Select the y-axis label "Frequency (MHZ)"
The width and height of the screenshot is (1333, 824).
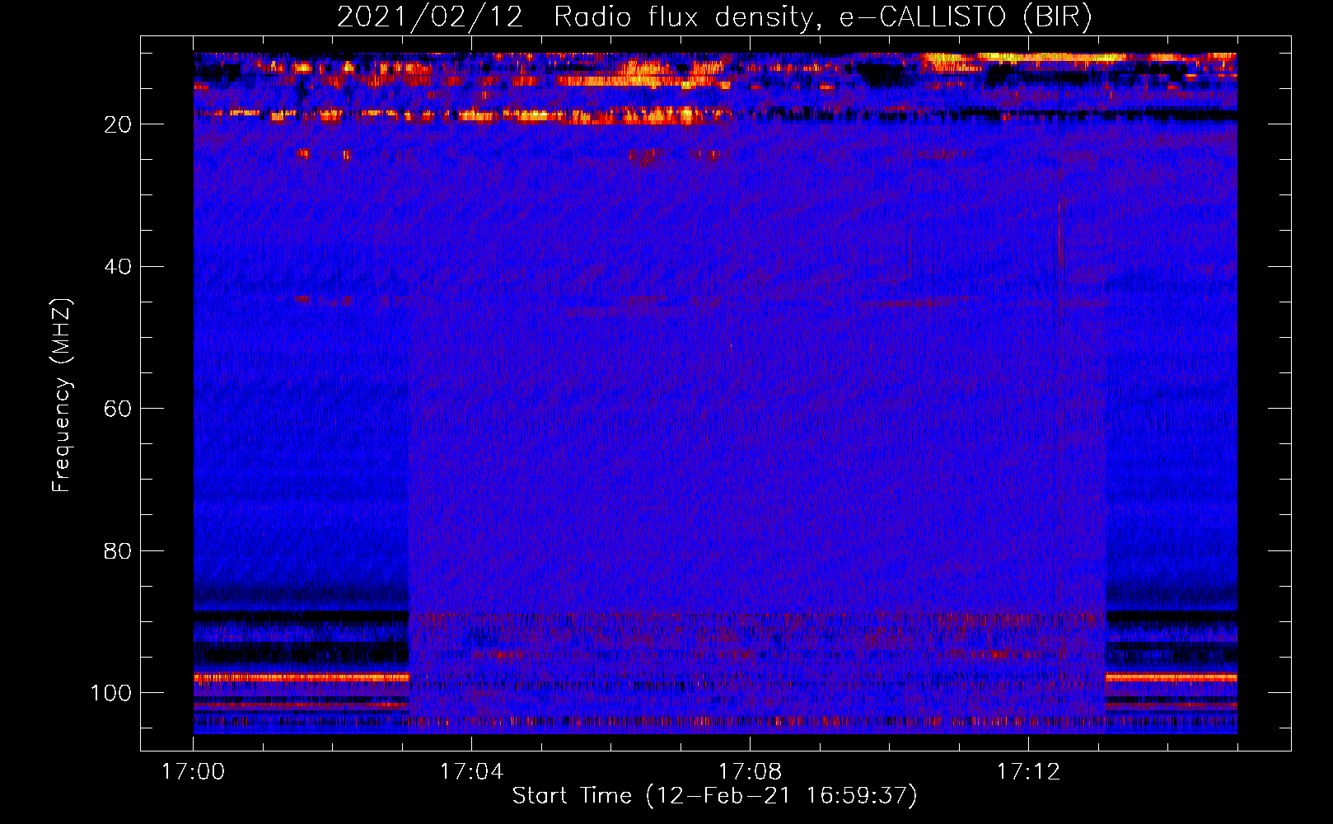pyautogui.click(x=62, y=395)
